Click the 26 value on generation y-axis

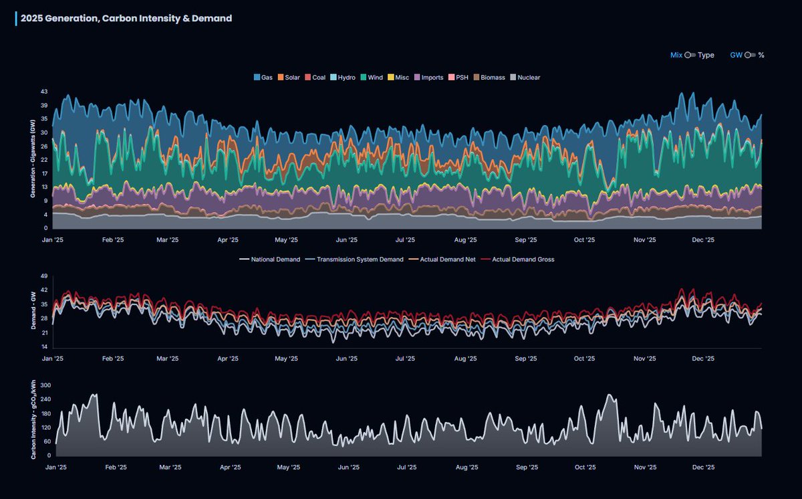click(43, 146)
